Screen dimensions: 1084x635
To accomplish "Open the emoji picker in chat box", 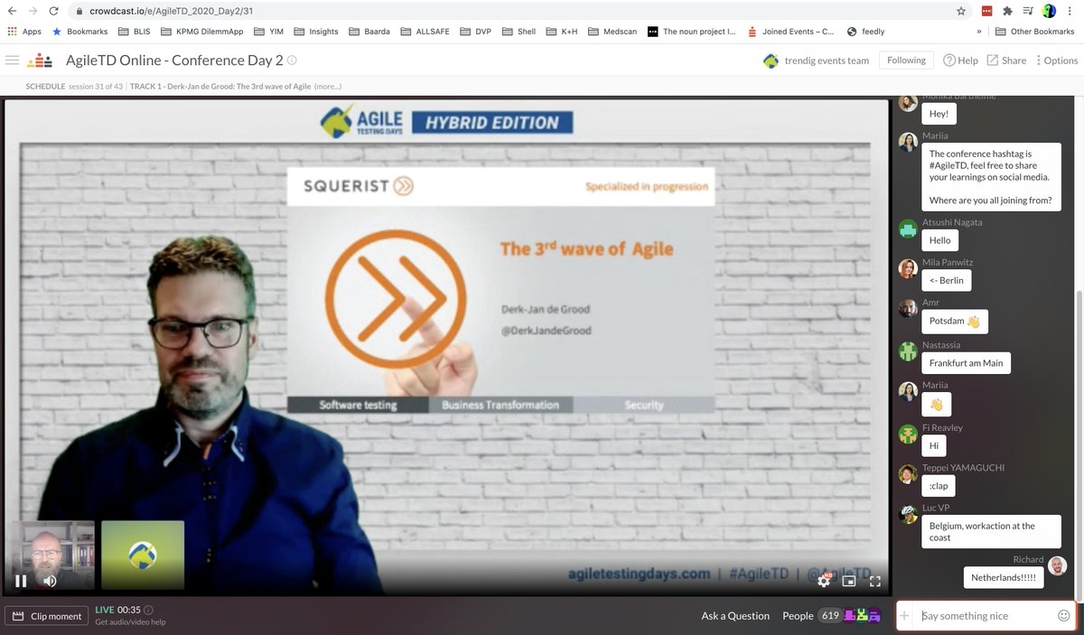I will click(1063, 616).
